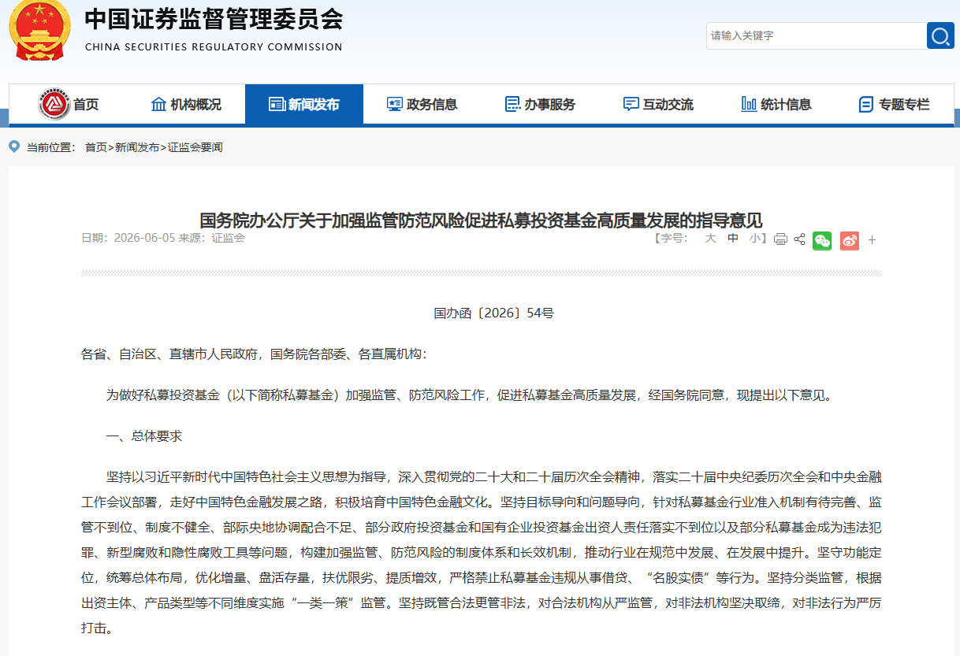Open the 统计信息 menu
The height and width of the screenshot is (656, 960).
pyautogui.click(x=776, y=104)
